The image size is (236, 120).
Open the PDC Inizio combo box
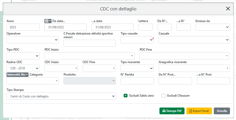[90, 56]
